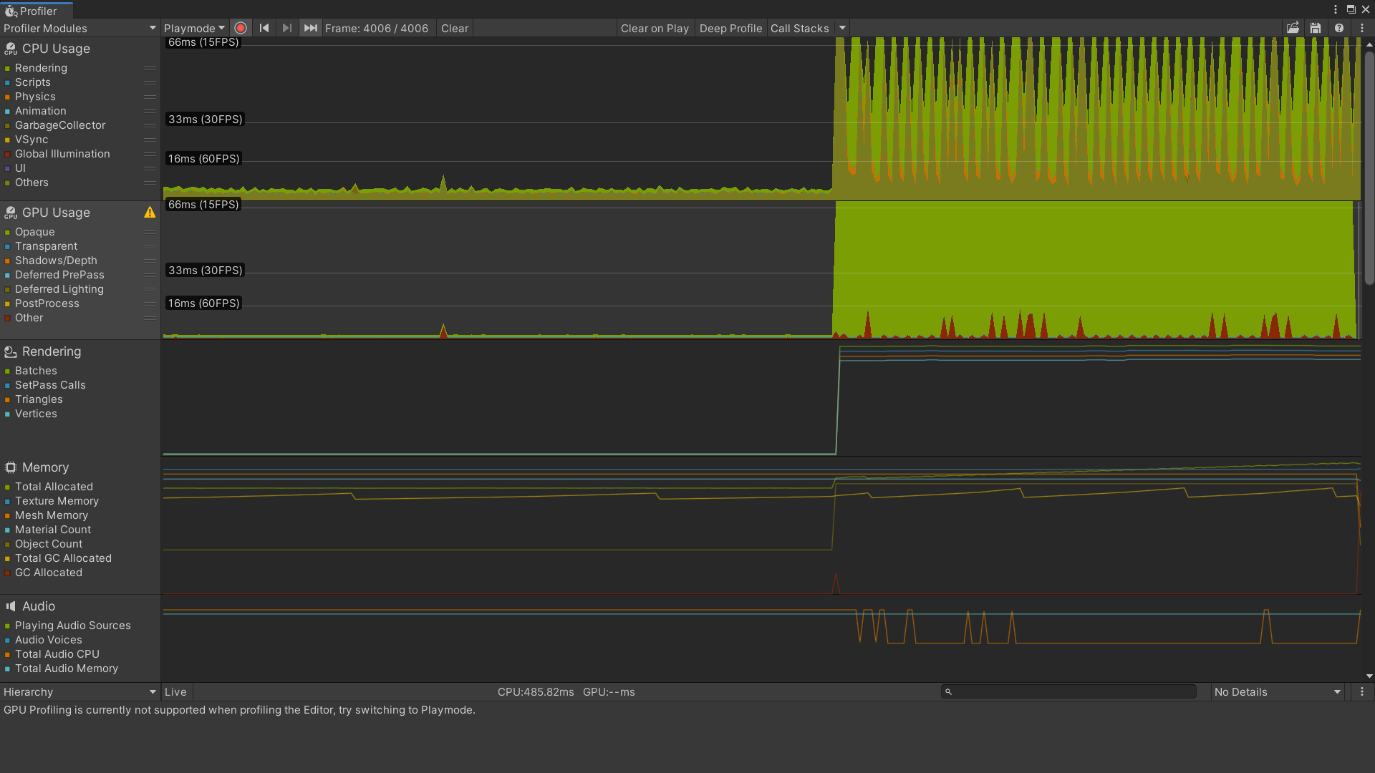The height and width of the screenshot is (773, 1375).
Task: Open the profiler help icon
Action: [x=1338, y=28]
